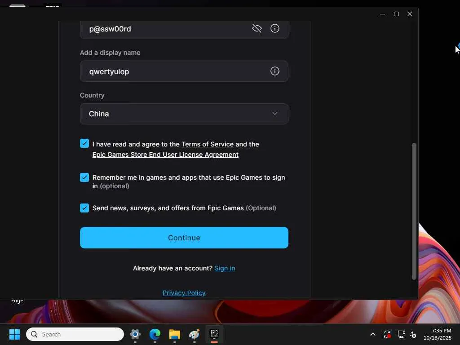460x345 pixels.
Task: Submit the form with Continue button
Action: coord(184,238)
